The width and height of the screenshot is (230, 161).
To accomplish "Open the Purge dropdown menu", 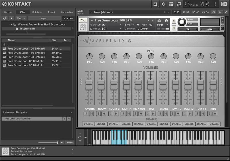I will [162, 25].
